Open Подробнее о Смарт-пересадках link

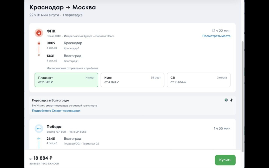(x=56, y=111)
